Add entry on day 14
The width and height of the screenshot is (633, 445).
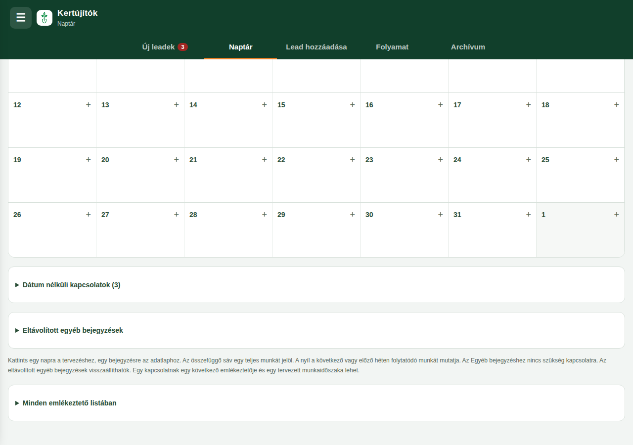[265, 105]
